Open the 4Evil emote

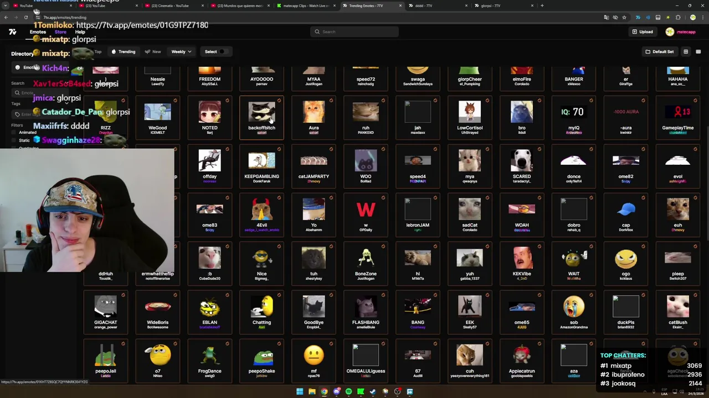(x=261, y=214)
